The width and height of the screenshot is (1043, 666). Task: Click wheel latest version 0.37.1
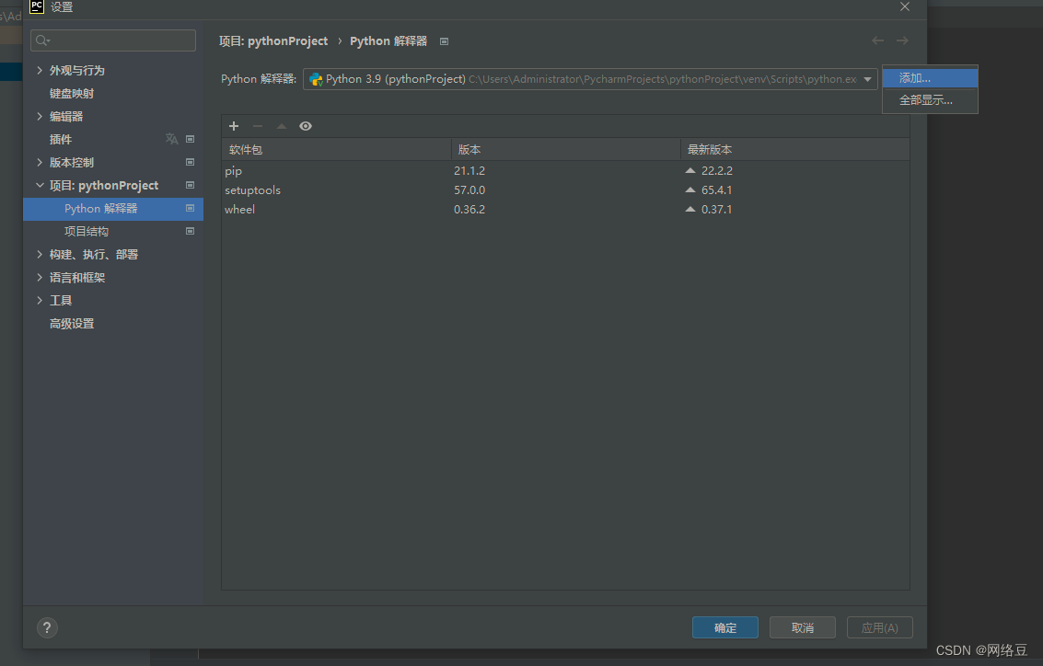point(716,210)
